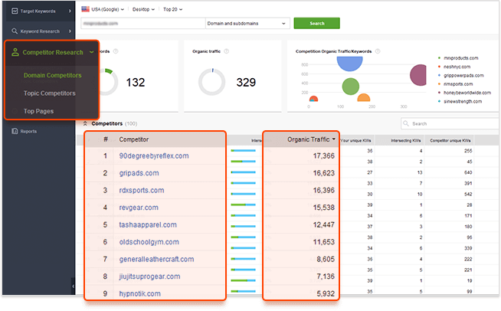Toggle sinewstrength.com legend entry
This screenshot has width=501, height=311.
point(463,101)
